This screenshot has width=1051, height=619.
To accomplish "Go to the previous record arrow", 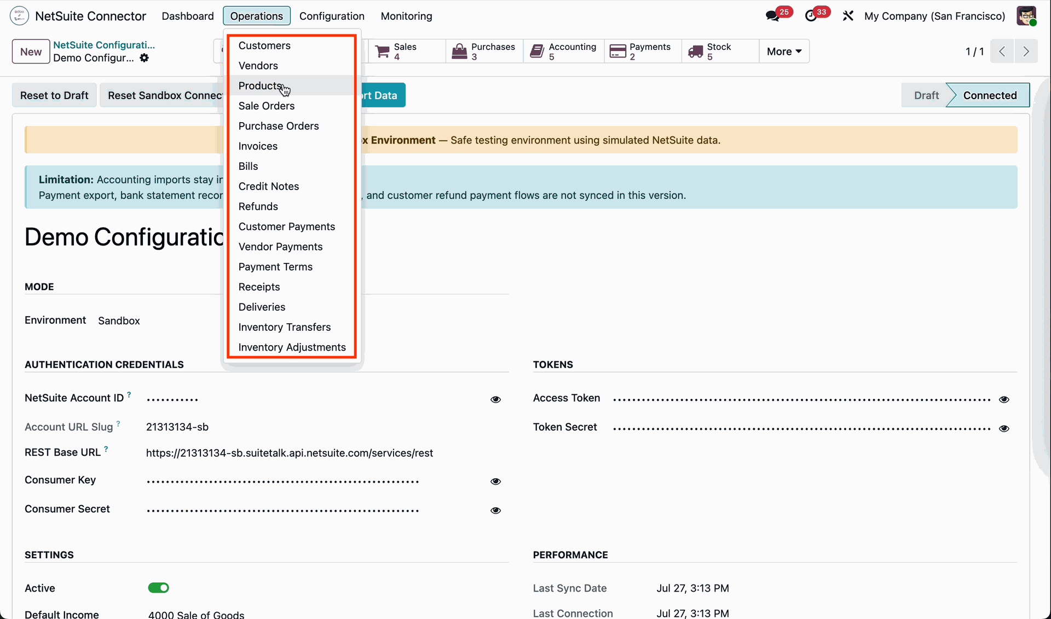I will (1002, 51).
